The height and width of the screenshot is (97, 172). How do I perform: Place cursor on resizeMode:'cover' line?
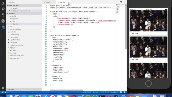pos(61,72)
